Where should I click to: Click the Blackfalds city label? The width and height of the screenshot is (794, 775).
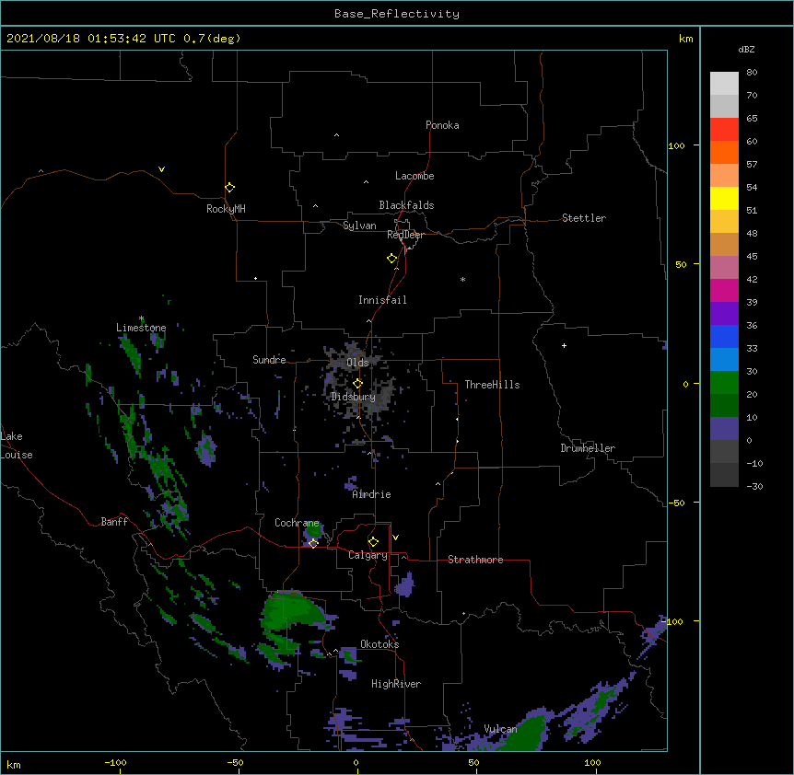pyautogui.click(x=406, y=205)
